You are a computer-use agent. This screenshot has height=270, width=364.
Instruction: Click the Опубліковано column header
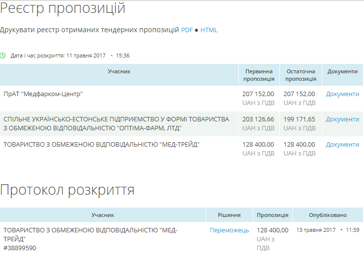coord(327,215)
